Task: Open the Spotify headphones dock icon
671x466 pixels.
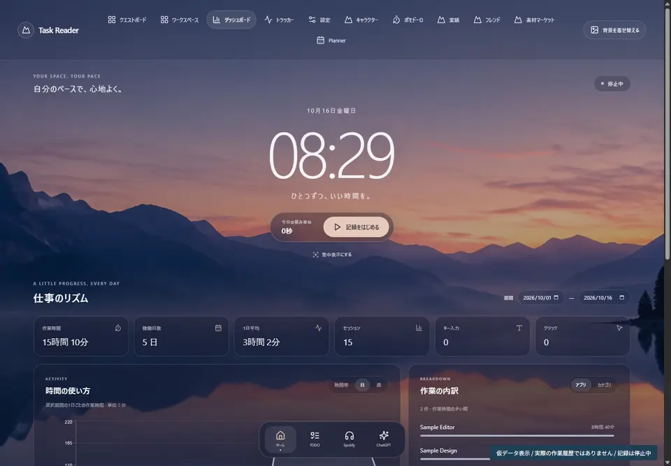Action: coord(349,439)
